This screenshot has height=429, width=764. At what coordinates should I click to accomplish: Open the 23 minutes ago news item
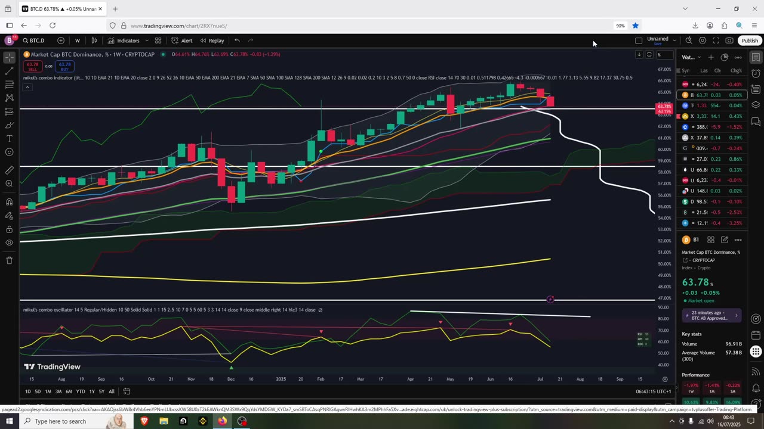point(712,315)
